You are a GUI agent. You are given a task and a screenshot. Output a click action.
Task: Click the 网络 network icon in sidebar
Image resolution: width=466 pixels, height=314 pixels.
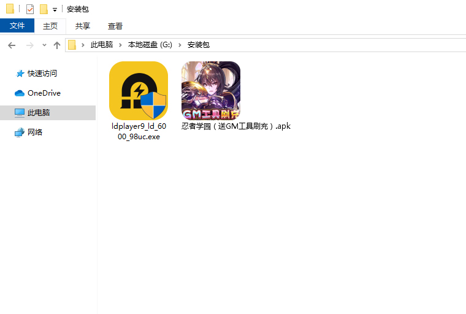pos(20,132)
